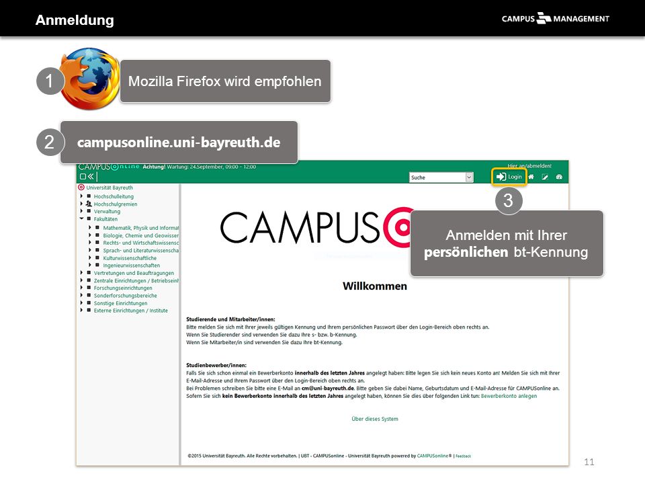Click the people icon next to Hochschulgremien
Viewport: 645px width, 484px height.
89,204
